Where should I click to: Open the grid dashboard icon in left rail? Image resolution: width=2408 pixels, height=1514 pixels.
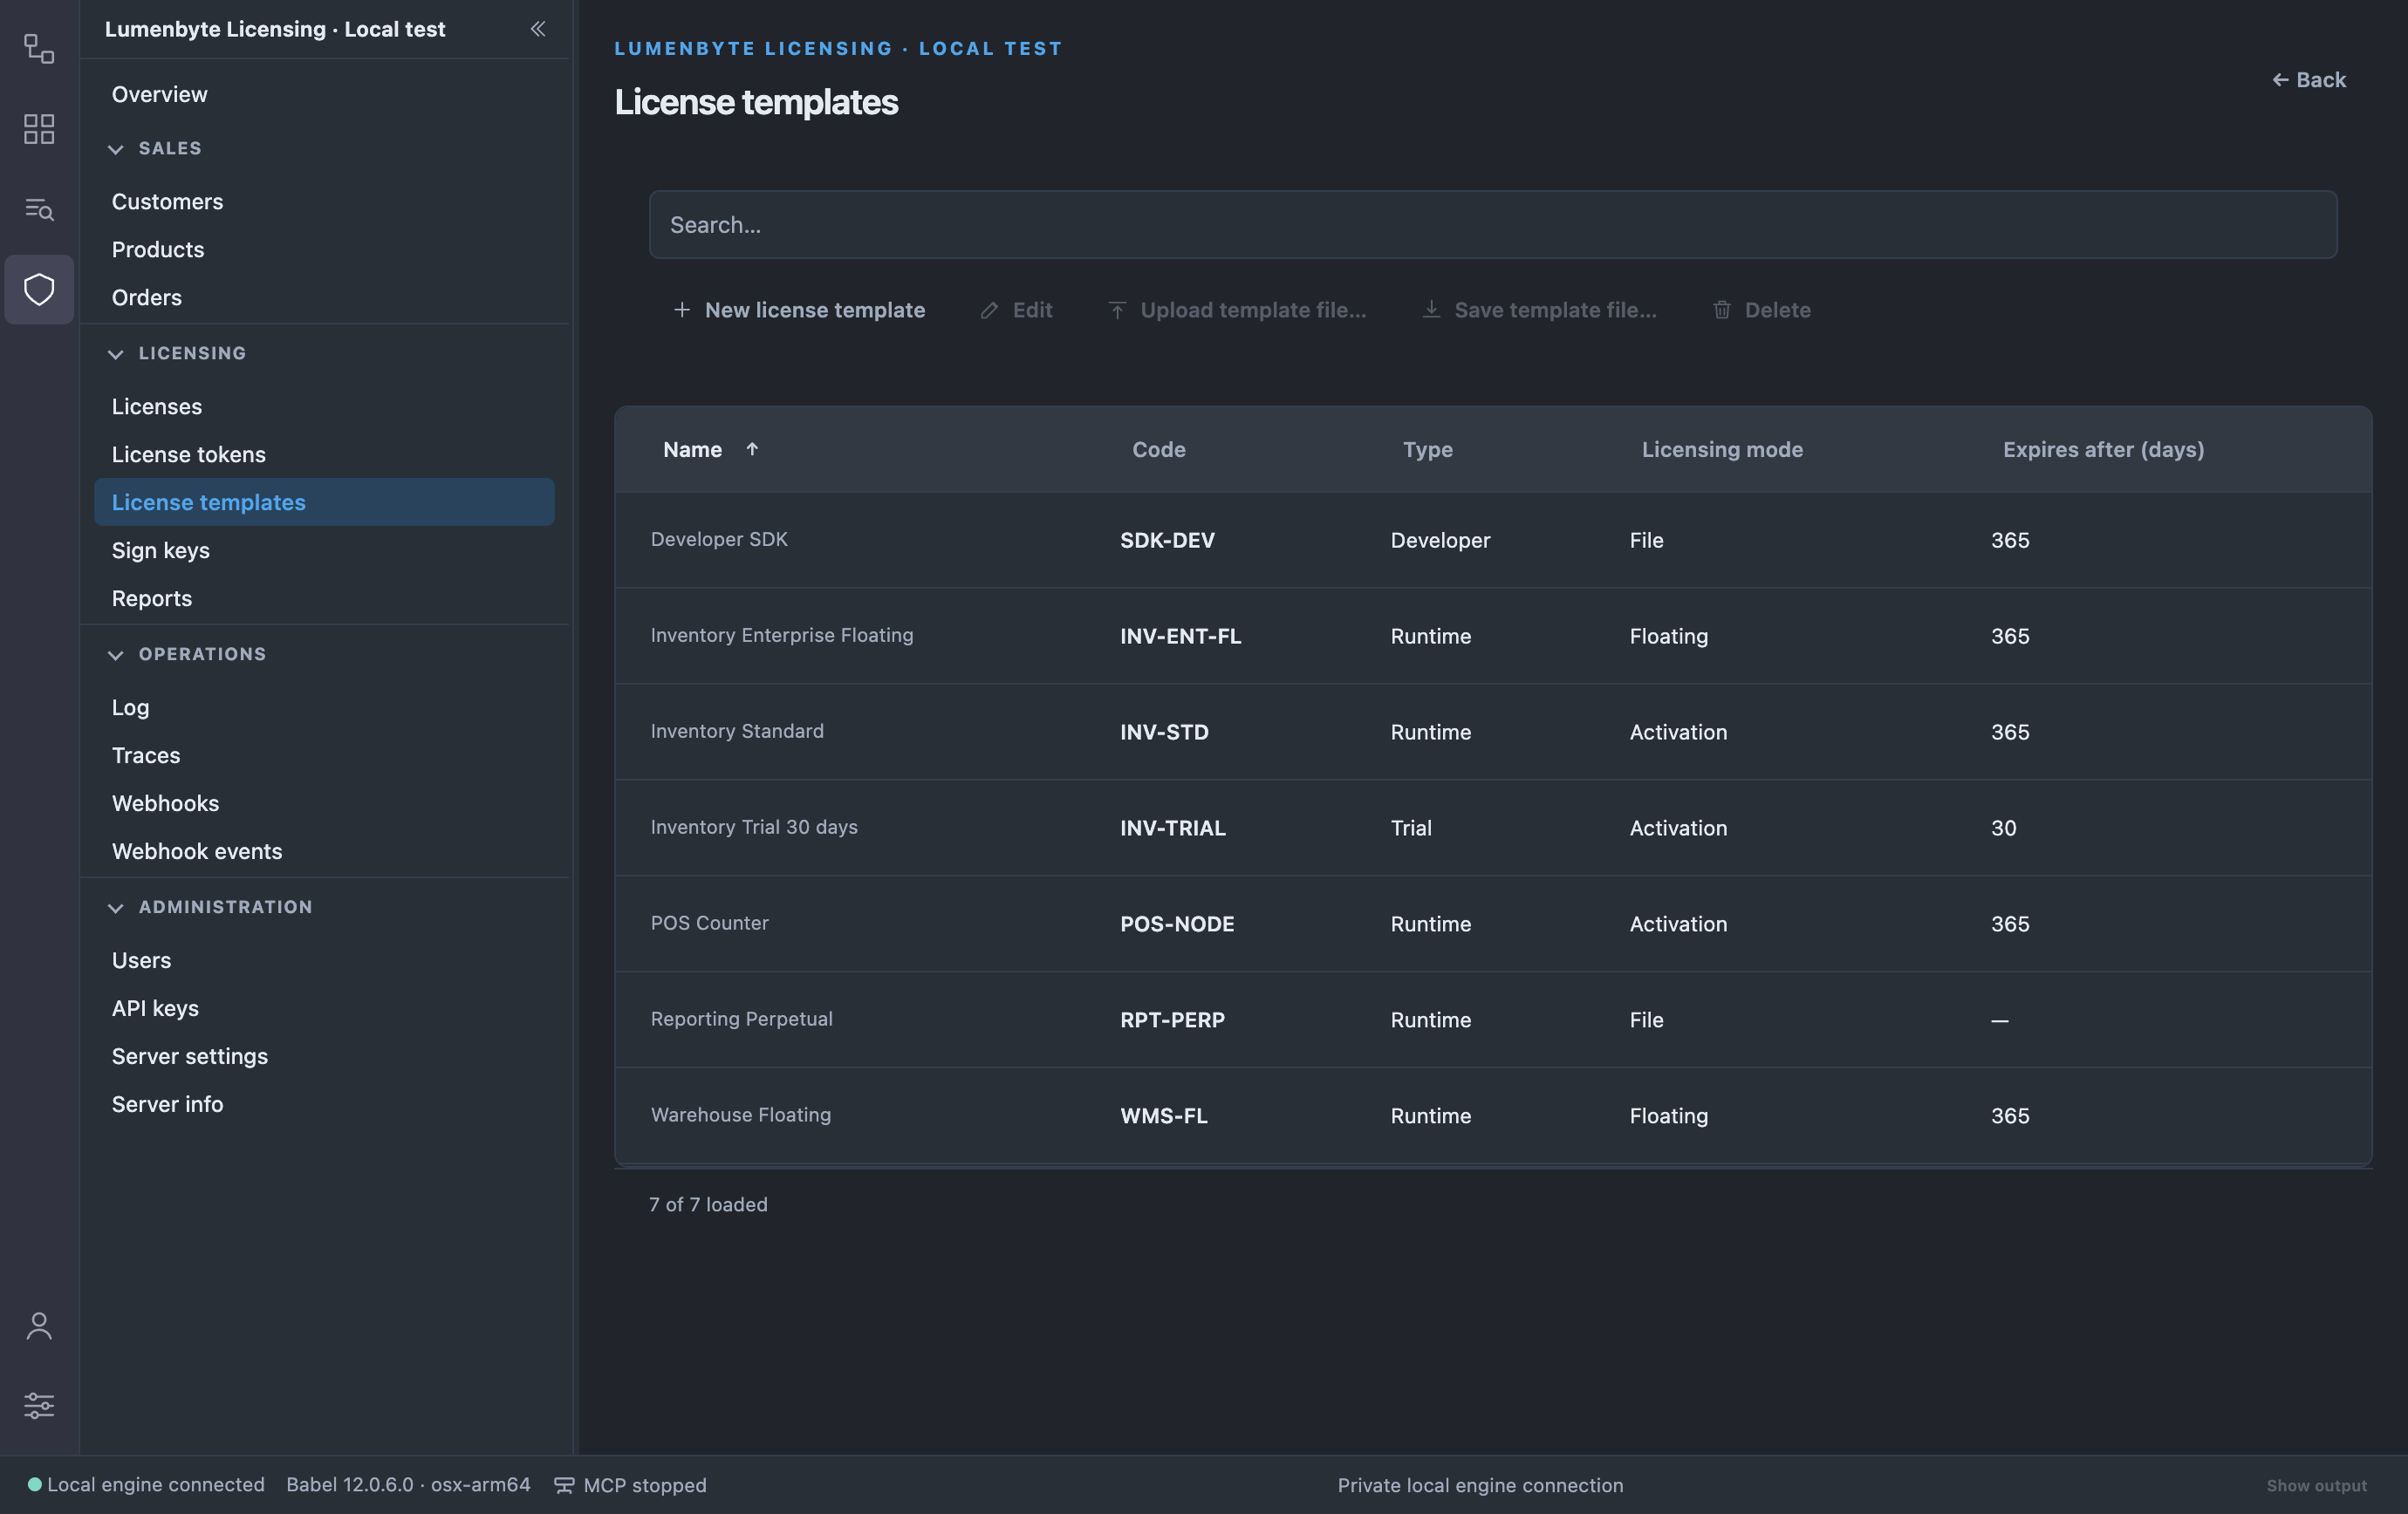39,128
